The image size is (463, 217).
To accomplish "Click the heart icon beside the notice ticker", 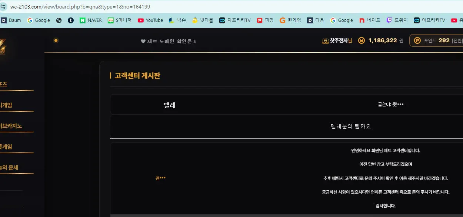I will (143, 41).
